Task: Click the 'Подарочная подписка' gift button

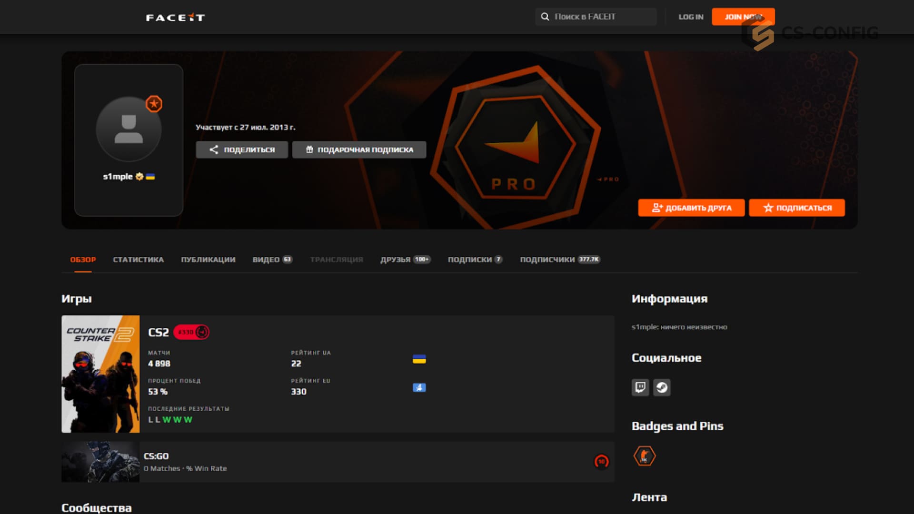Action: 359,149
